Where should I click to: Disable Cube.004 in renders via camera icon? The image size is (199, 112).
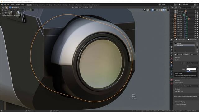(197, 19)
